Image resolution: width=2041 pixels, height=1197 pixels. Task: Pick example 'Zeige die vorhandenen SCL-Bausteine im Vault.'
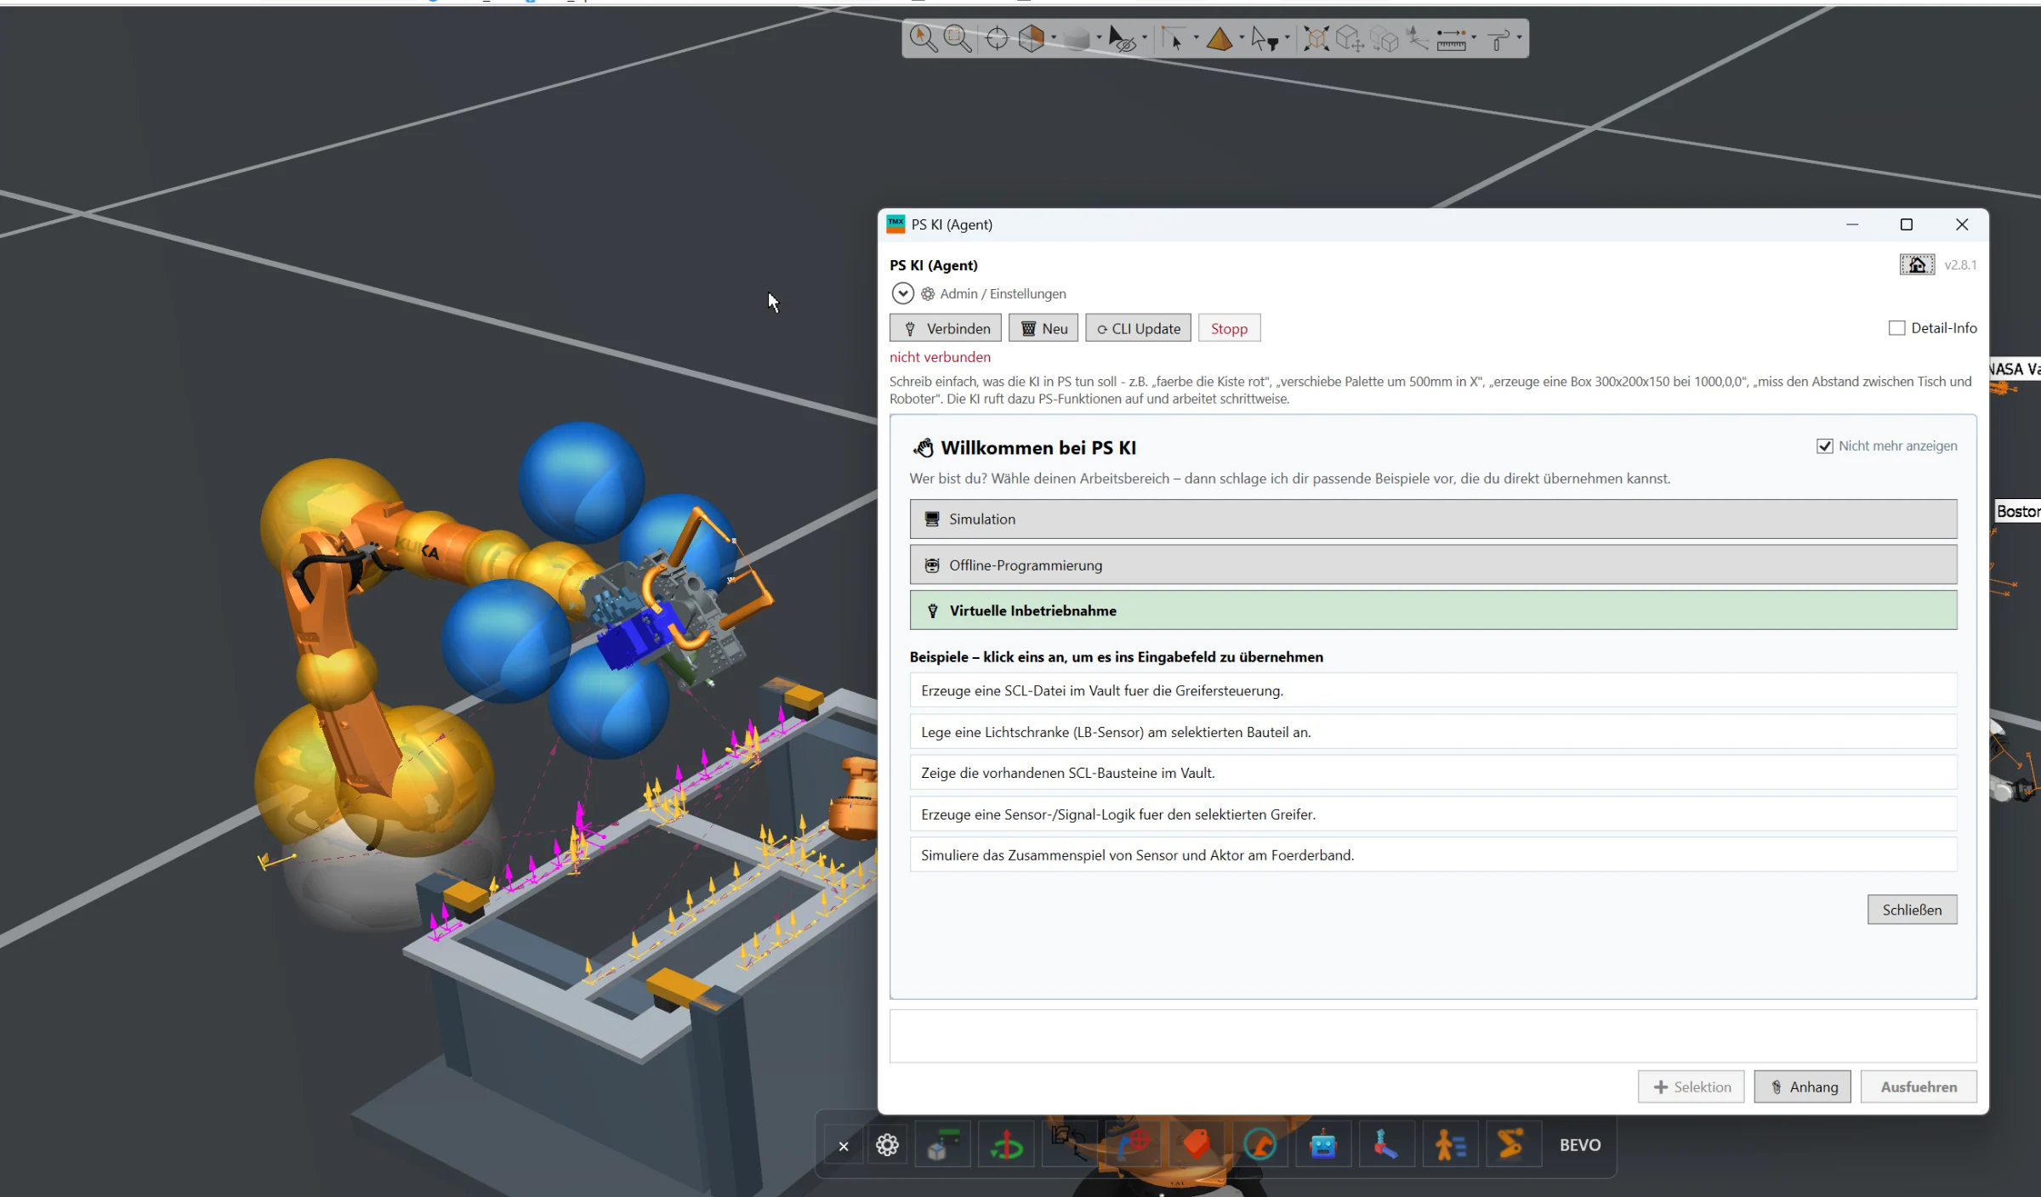pos(1433,773)
